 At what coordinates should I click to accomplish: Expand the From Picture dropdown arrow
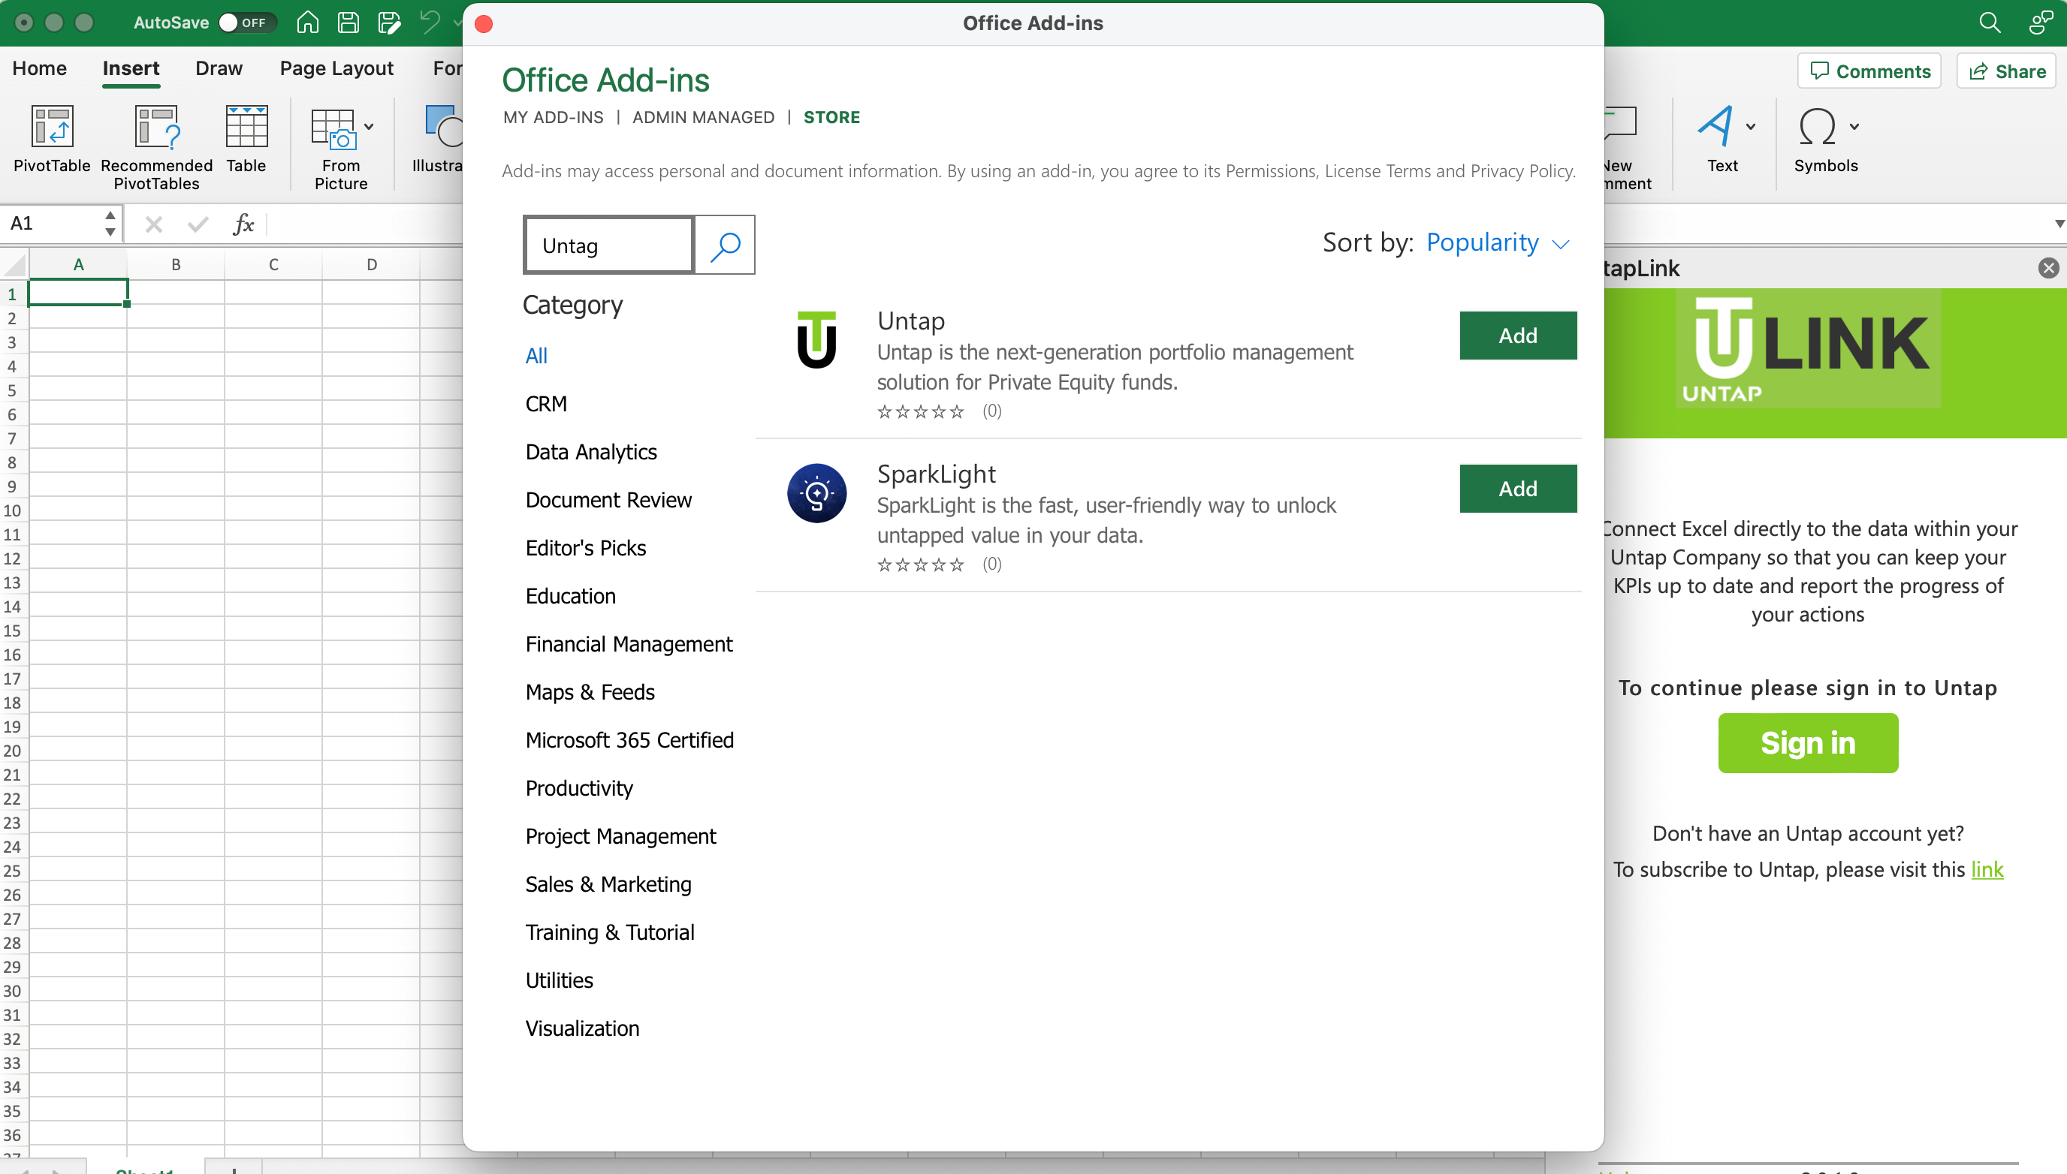[x=369, y=127]
